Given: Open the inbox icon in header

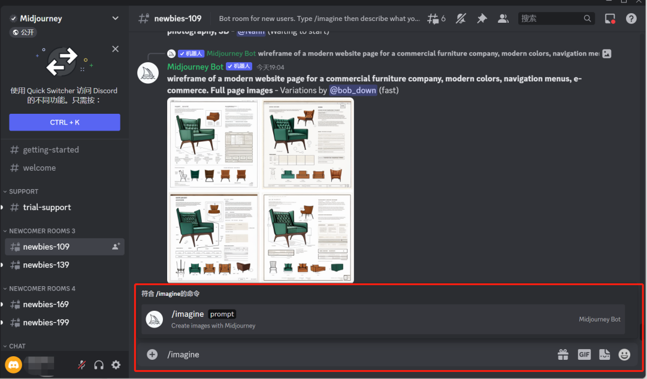Looking at the screenshot, I should coord(610,19).
